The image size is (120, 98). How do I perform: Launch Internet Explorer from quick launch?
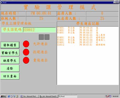tap(9, 96)
